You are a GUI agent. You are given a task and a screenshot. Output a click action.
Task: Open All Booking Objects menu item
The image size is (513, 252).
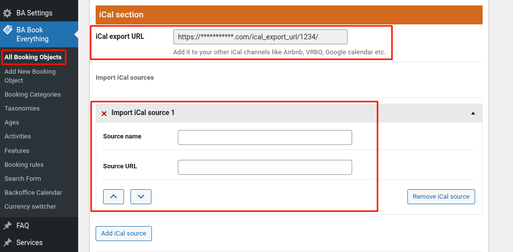33,57
